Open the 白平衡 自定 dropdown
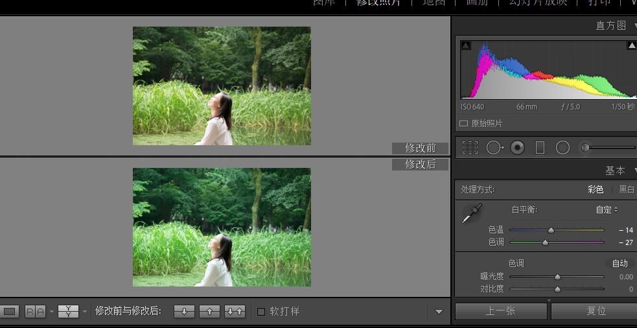637x328 pixels. pos(607,210)
